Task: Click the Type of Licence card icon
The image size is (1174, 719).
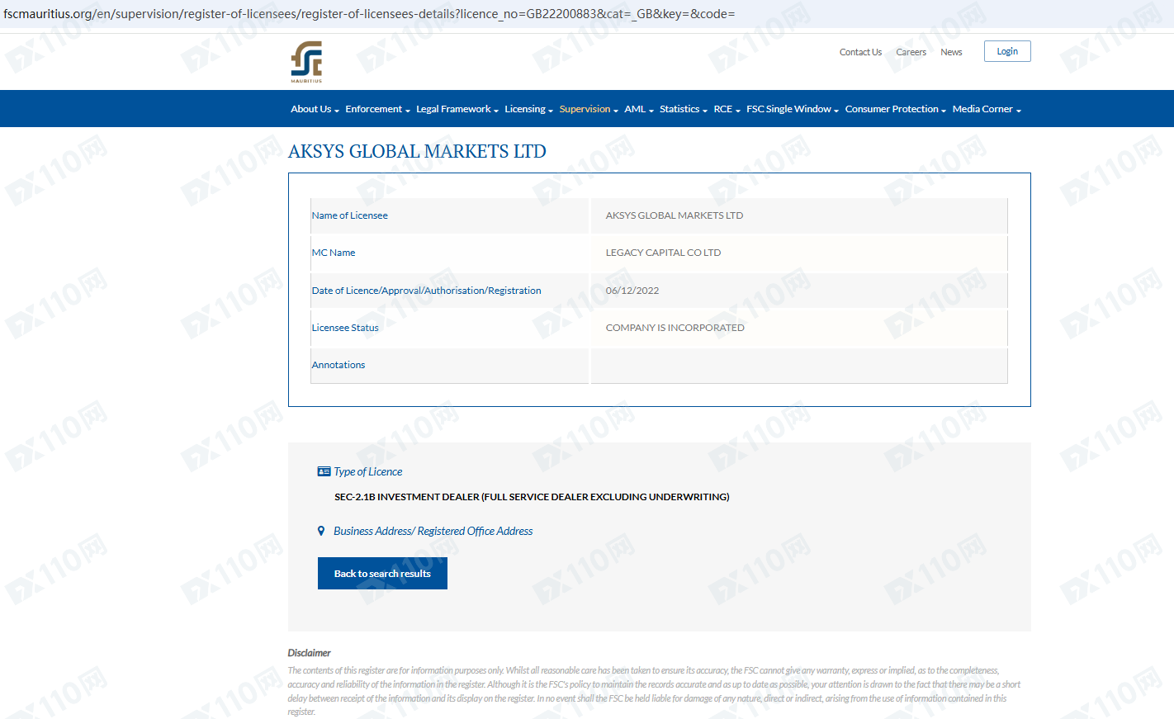Action: [x=324, y=471]
